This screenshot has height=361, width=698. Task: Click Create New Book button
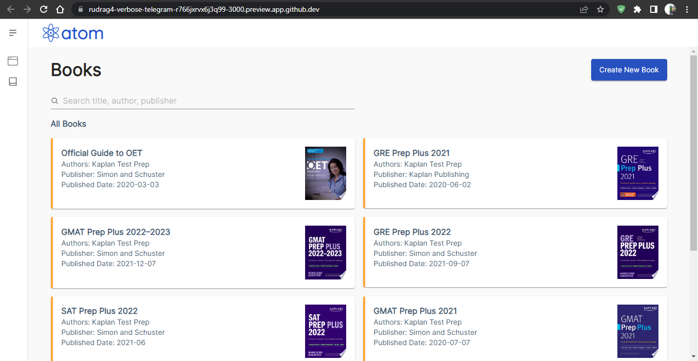coord(629,70)
